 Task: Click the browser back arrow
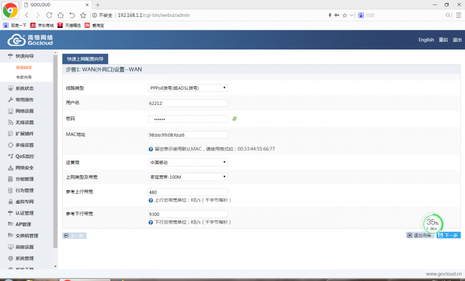tap(27, 15)
